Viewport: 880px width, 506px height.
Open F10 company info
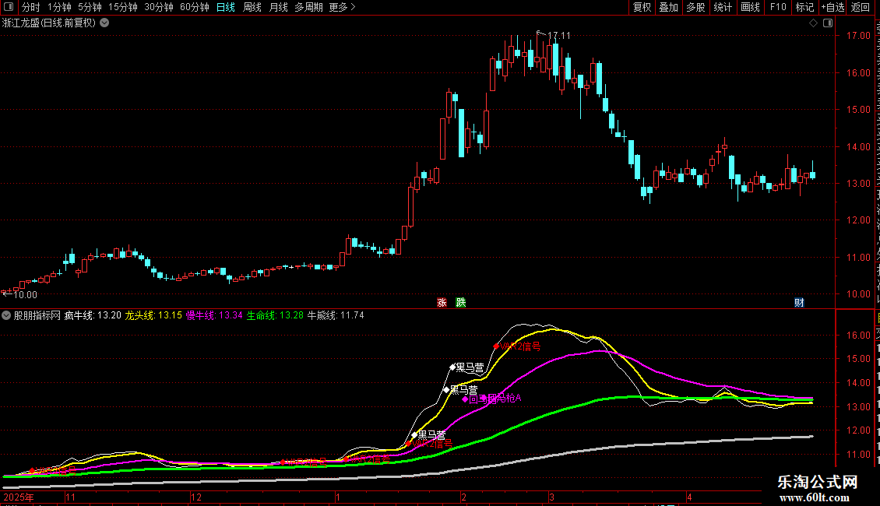click(x=778, y=7)
